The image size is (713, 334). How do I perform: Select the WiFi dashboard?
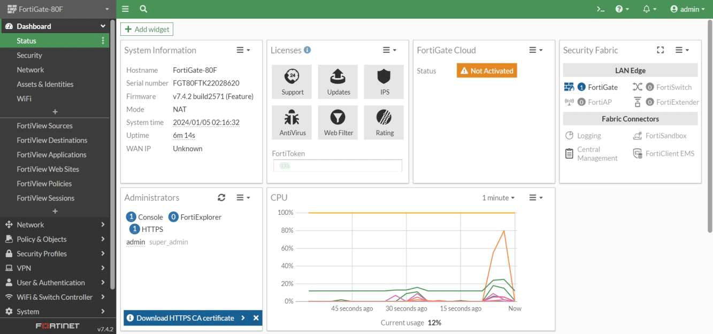point(24,98)
